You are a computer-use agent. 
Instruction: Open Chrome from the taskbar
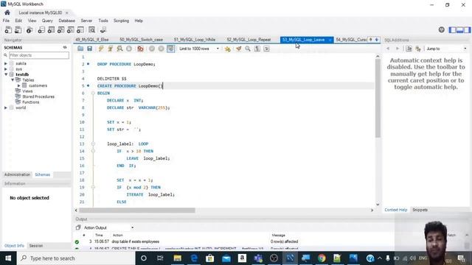[x=322, y=258]
